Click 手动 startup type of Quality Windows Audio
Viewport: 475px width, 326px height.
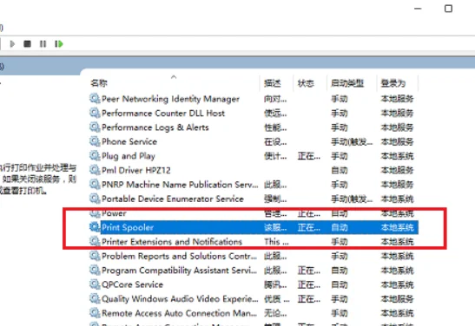[x=340, y=299]
